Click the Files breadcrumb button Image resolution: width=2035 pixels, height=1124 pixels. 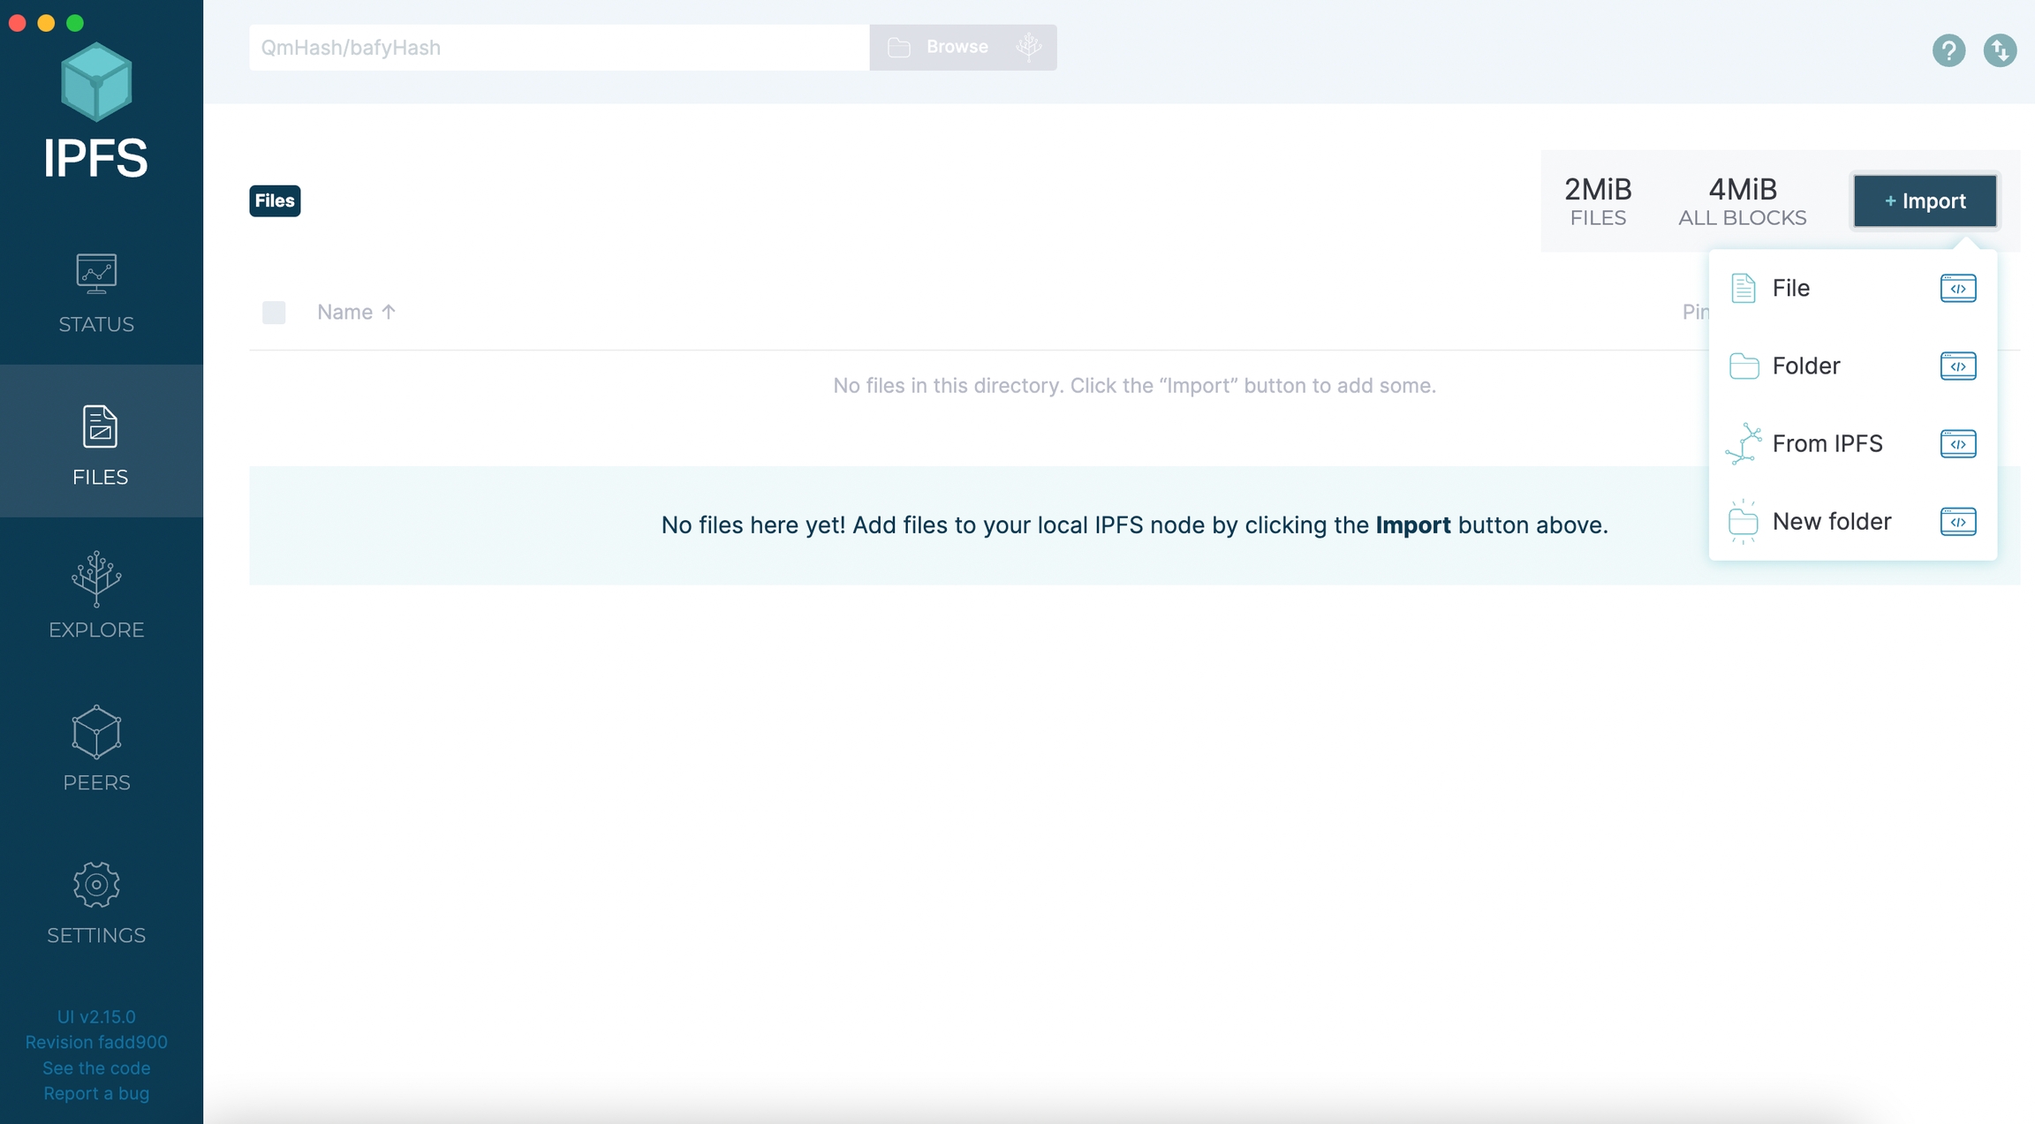[x=275, y=200]
